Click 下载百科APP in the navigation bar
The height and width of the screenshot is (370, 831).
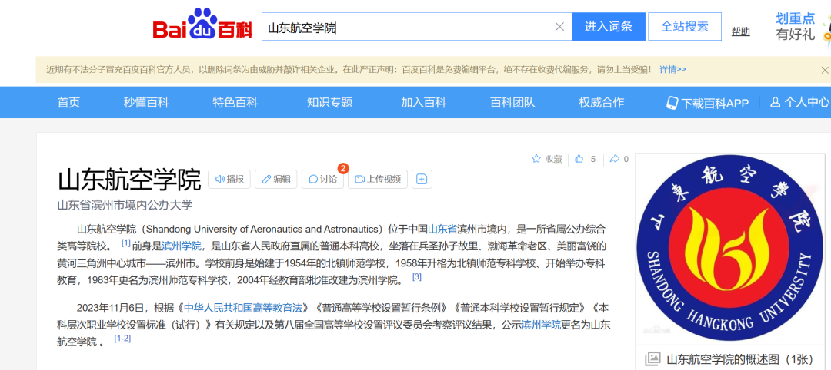pyautogui.click(x=708, y=103)
